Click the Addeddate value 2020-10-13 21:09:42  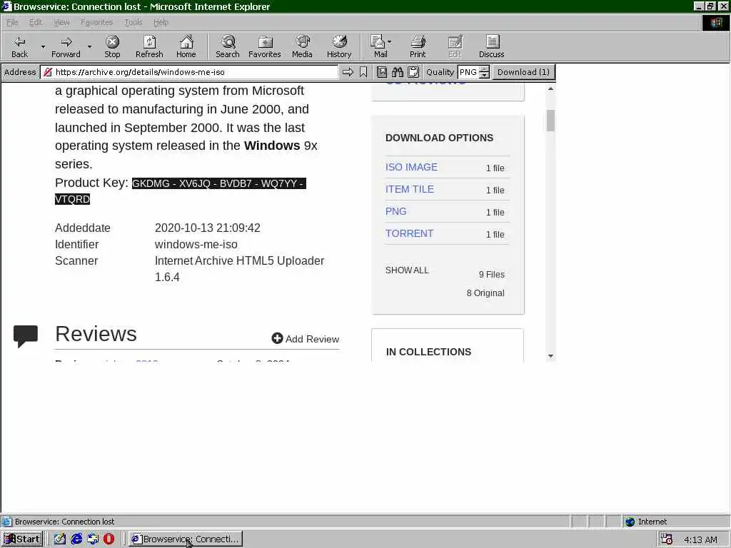point(208,228)
